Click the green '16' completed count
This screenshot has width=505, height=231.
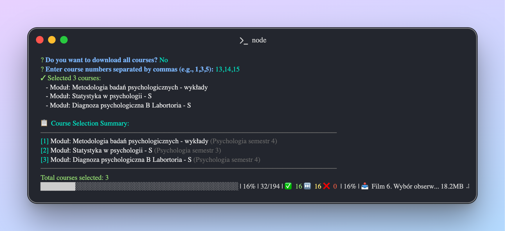pos(299,186)
